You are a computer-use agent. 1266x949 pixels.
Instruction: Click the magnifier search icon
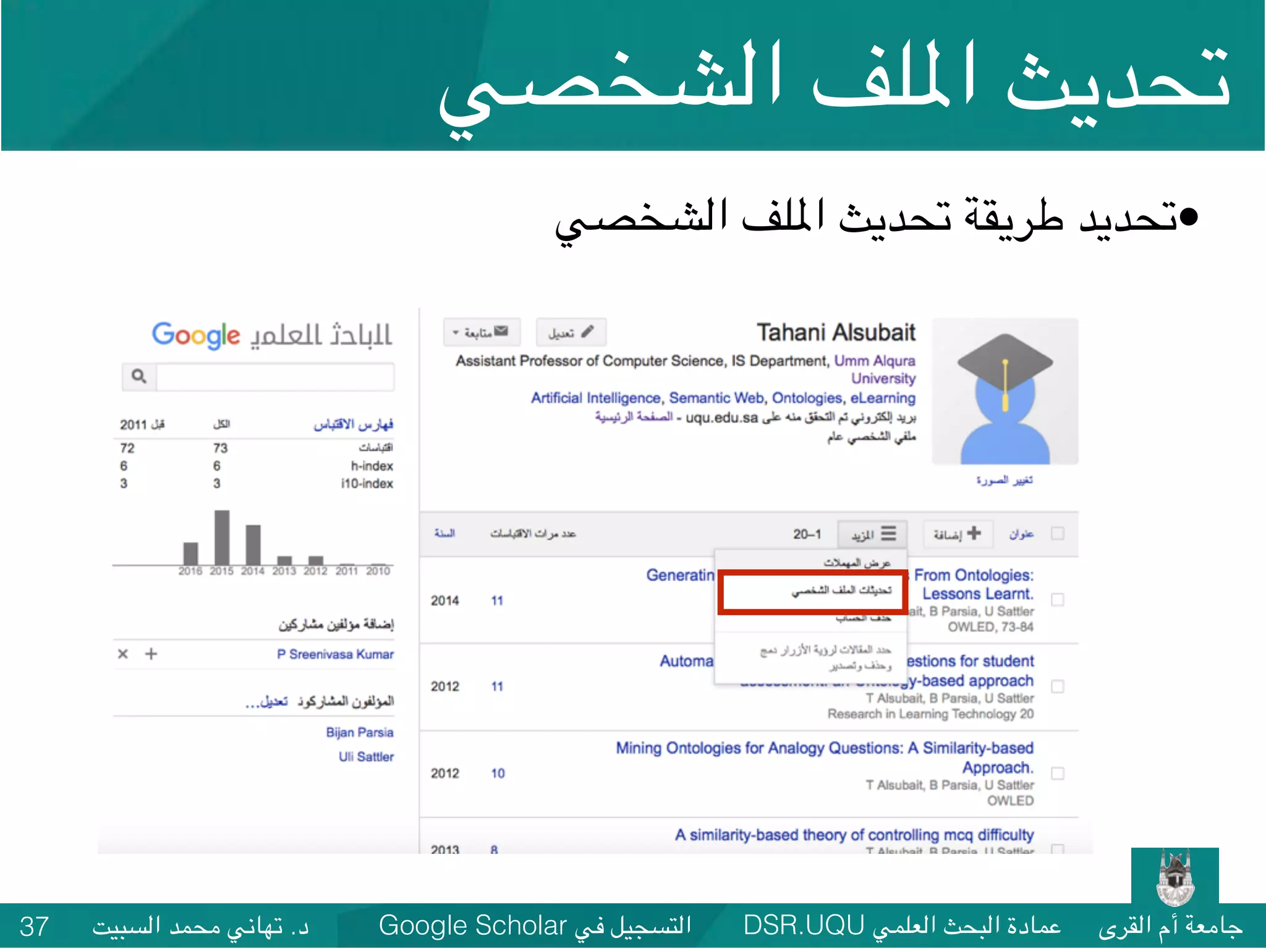coord(139,376)
